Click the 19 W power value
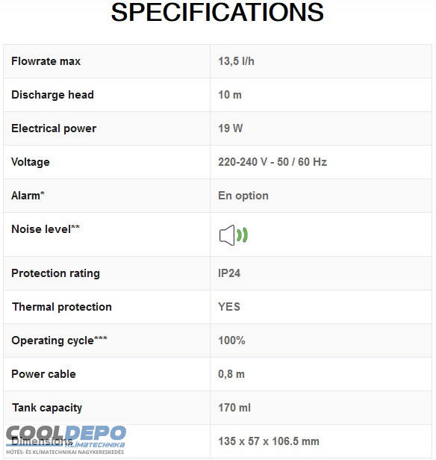This screenshot has width=436, height=460. tap(231, 128)
